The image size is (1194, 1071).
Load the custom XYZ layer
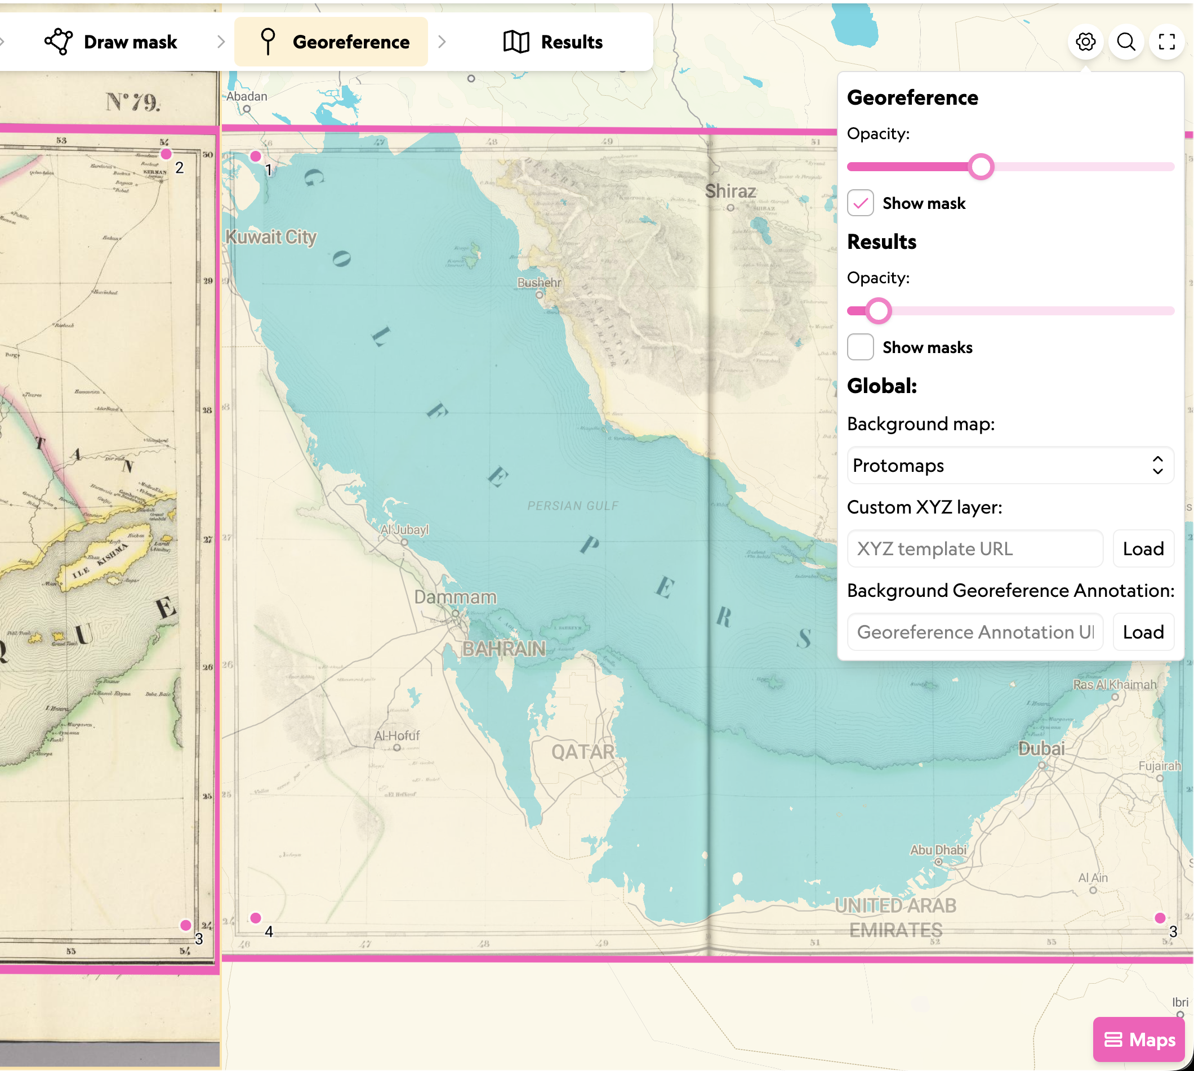pyautogui.click(x=1143, y=548)
